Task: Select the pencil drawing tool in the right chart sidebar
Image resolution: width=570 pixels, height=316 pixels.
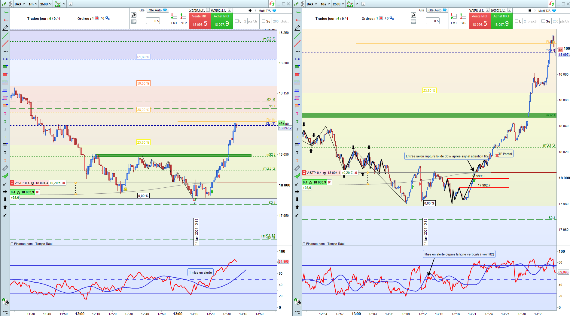Action: pyautogui.click(x=297, y=28)
